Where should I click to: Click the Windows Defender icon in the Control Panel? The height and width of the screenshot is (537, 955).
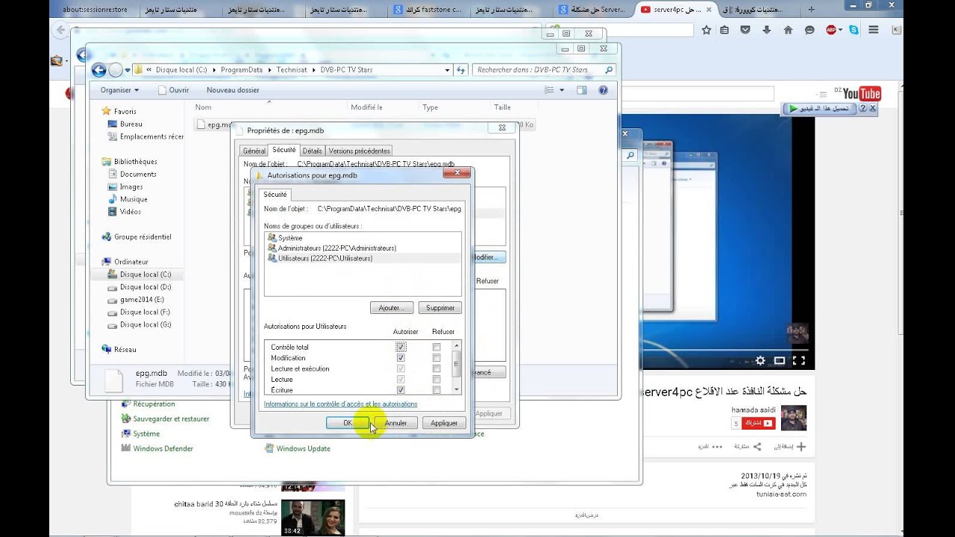click(x=127, y=448)
